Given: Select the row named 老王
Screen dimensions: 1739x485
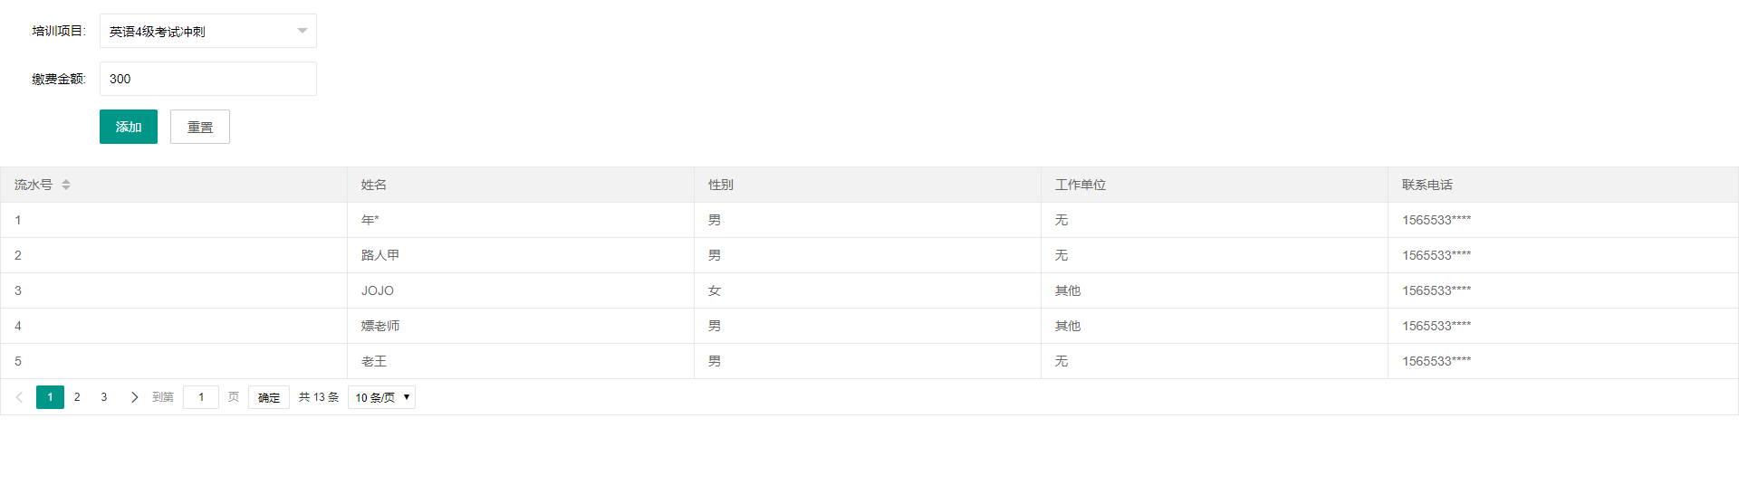Looking at the screenshot, I should point(869,361).
